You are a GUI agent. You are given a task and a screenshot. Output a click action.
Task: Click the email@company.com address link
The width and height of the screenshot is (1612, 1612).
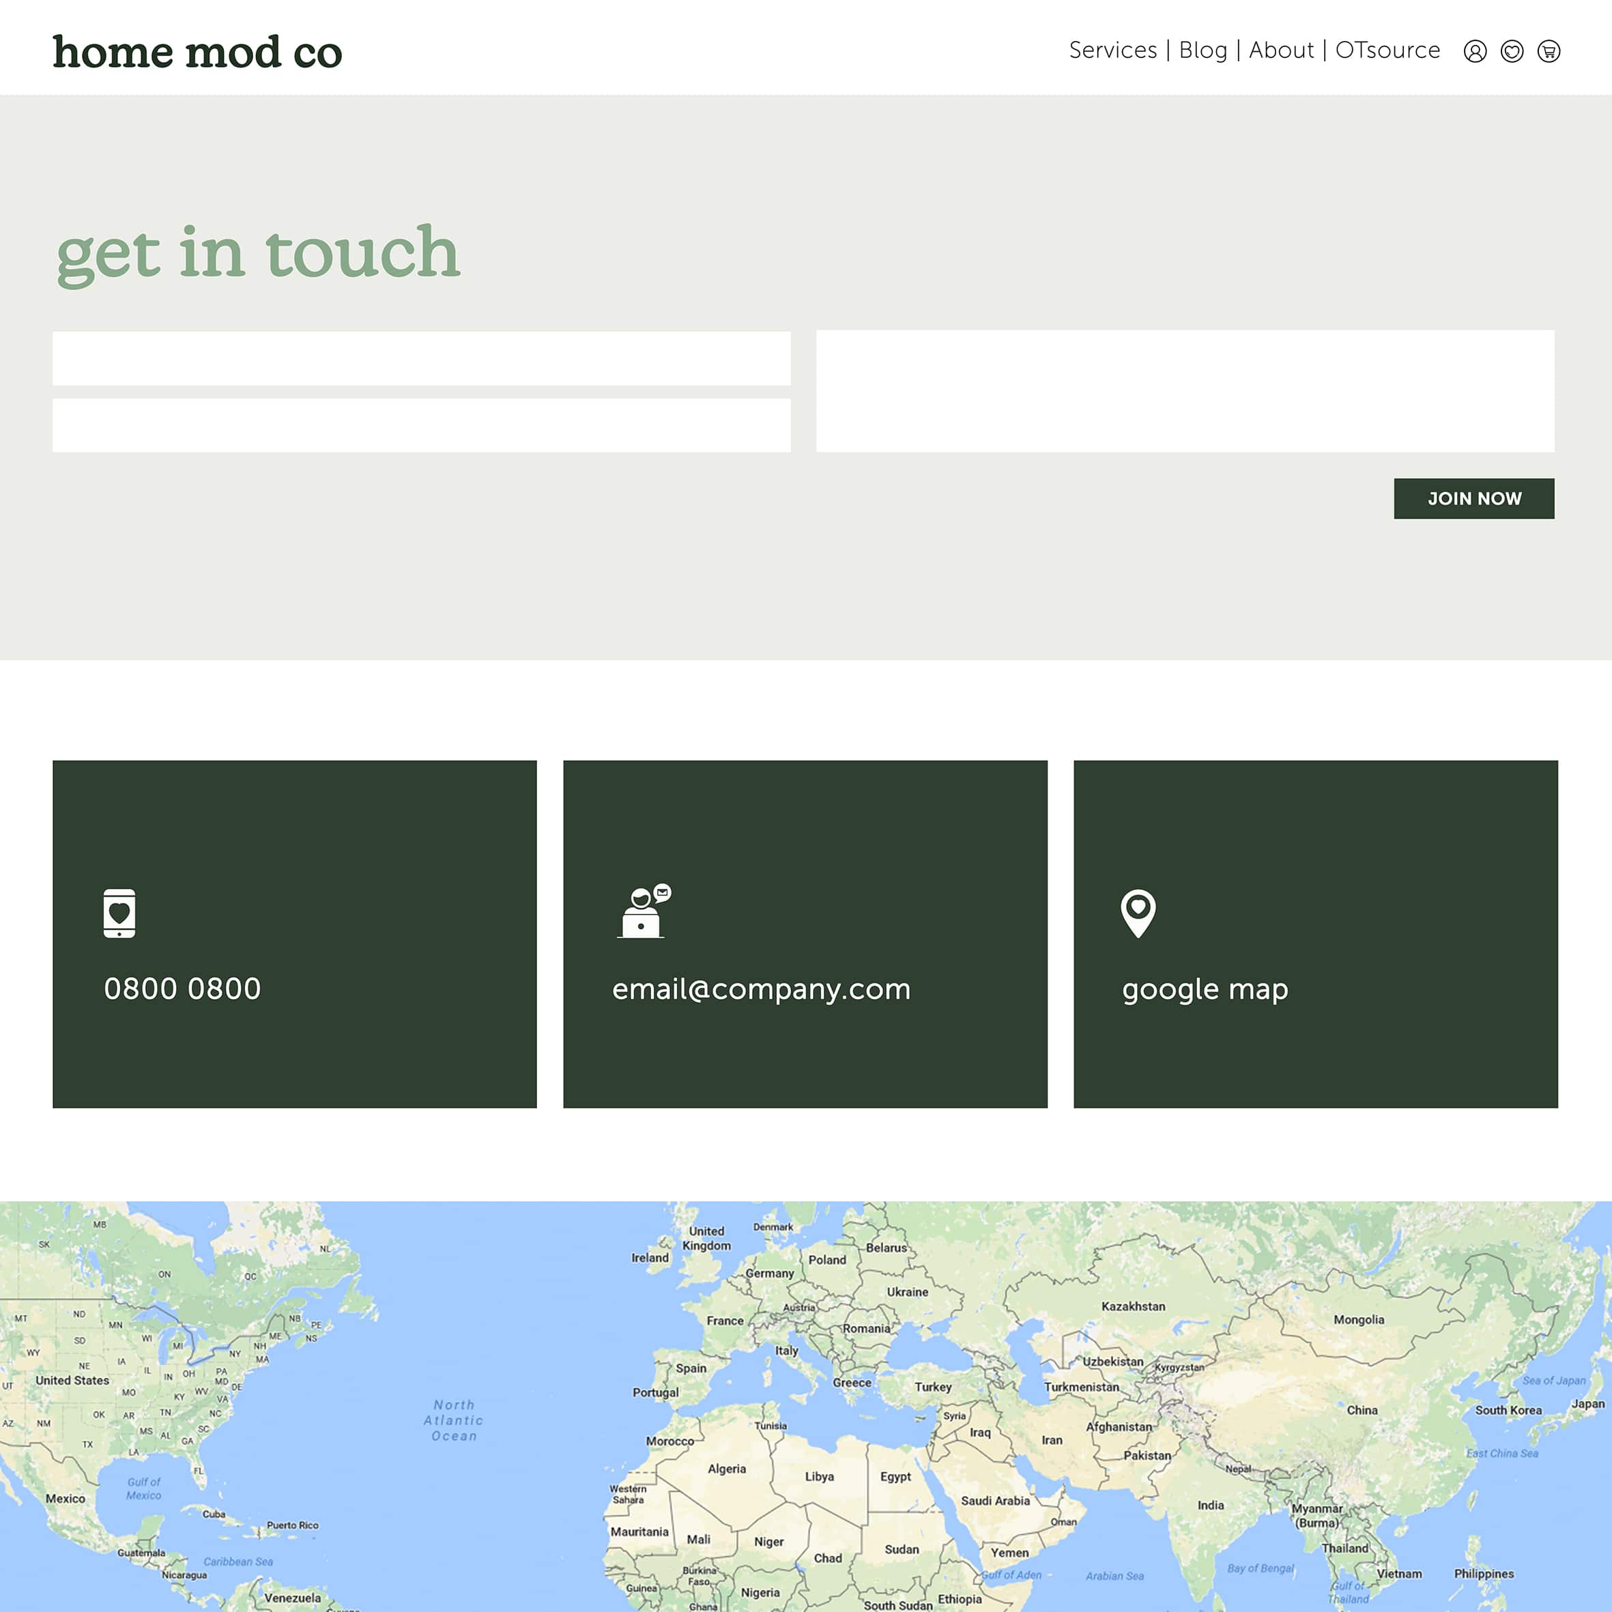pos(761,989)
